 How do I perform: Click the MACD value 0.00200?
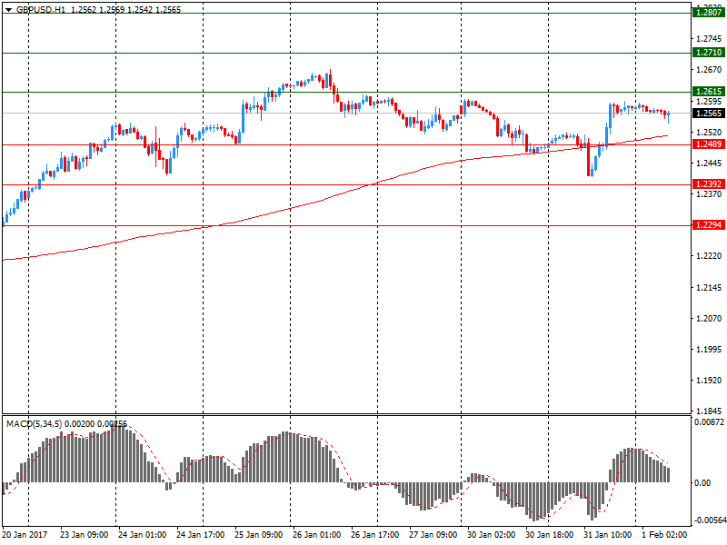(79, 424)
